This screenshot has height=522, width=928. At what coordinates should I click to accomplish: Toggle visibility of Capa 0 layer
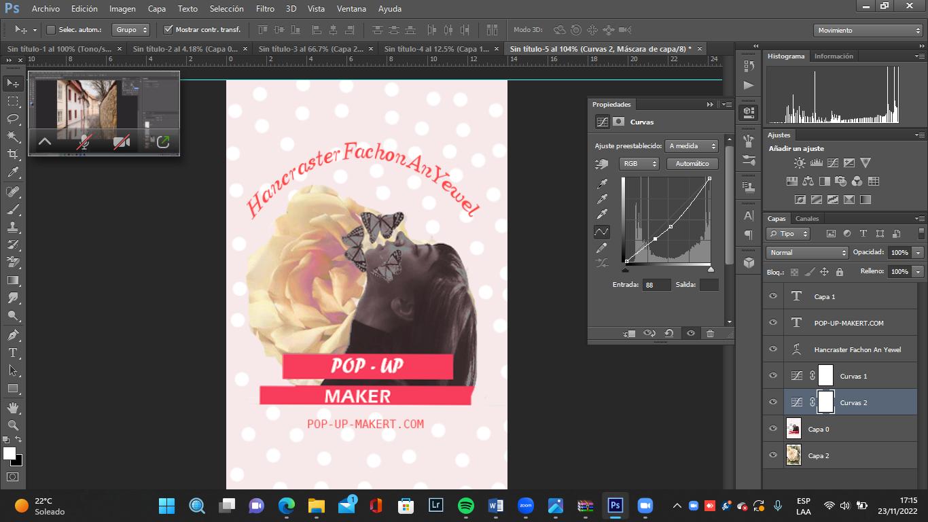(x=772, y=428)
